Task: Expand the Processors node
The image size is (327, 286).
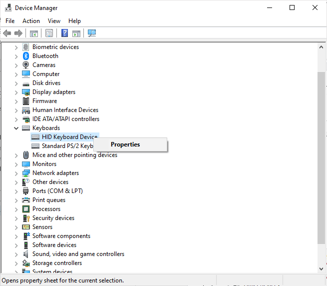Action: click(x=16, y=209)
